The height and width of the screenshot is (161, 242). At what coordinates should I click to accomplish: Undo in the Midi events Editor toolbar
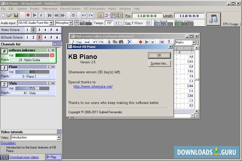95,42
